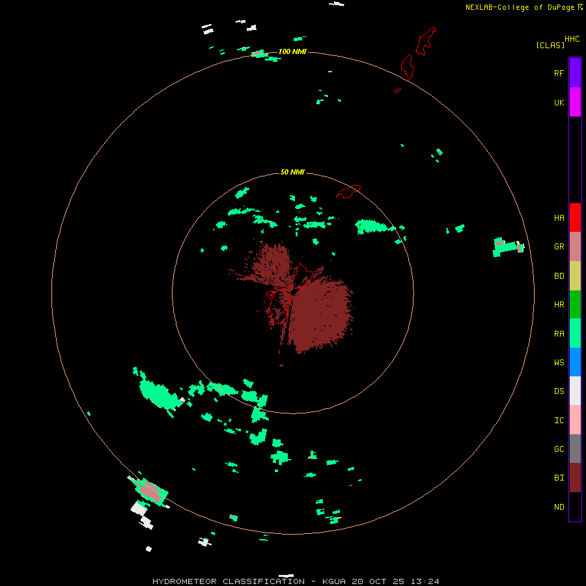
Task: Click the ND legend label
Action: pyautogui.click(x=559, y=507)
